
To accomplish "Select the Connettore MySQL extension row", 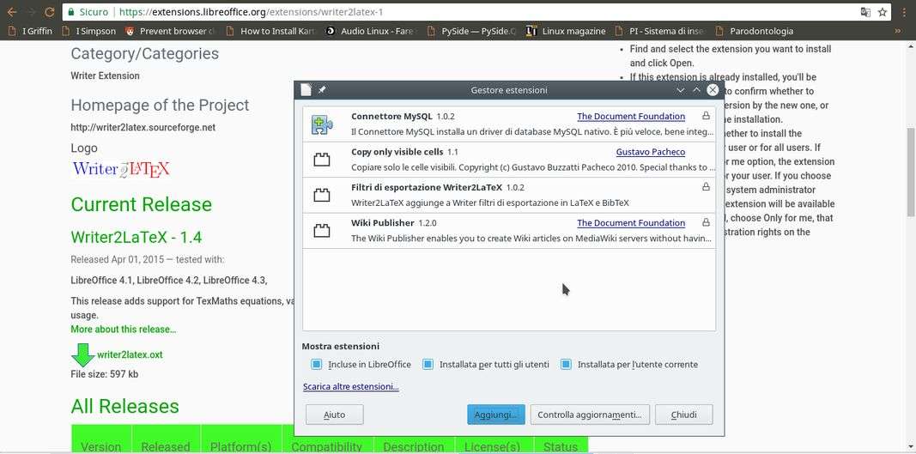I will point(509,124).
